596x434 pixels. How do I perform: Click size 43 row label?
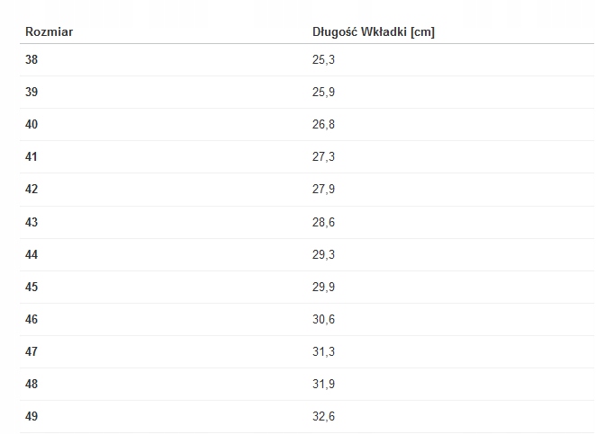pos(32,222)
